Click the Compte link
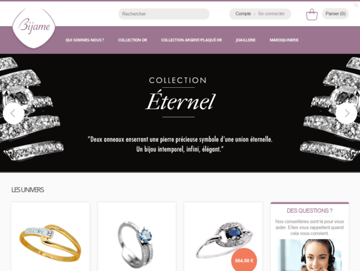The image size is (360, 271). [x=243, y=13]
